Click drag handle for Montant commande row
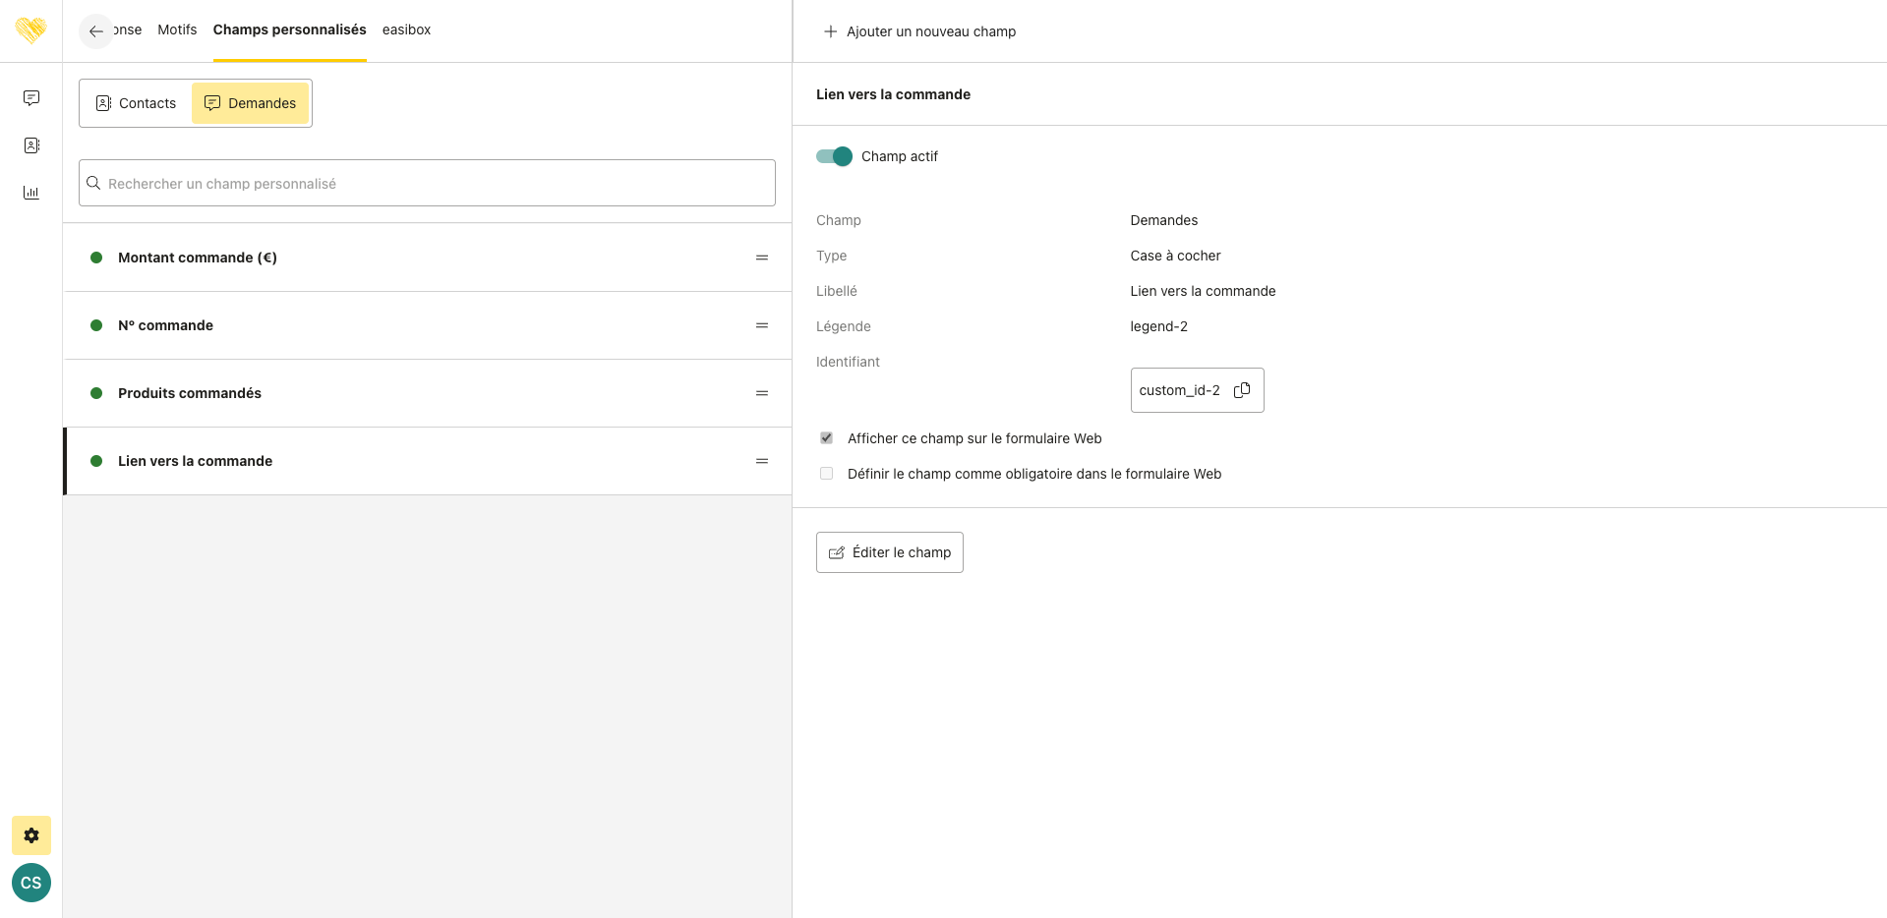This screenshot has height=918, width=1887. pos(761,258)
